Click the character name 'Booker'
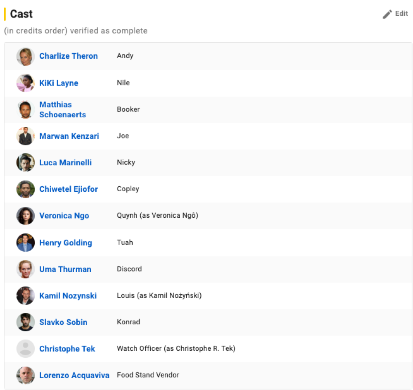This screenshot has height=390, width=413. 128,109
